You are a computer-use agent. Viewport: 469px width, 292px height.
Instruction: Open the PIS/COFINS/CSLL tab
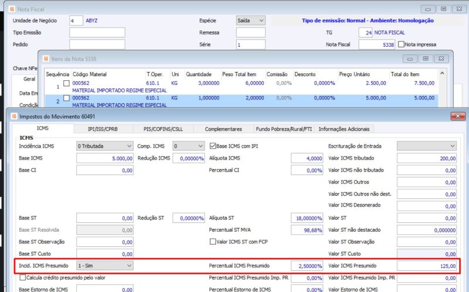pyautogui.click(x=162, y=129)
